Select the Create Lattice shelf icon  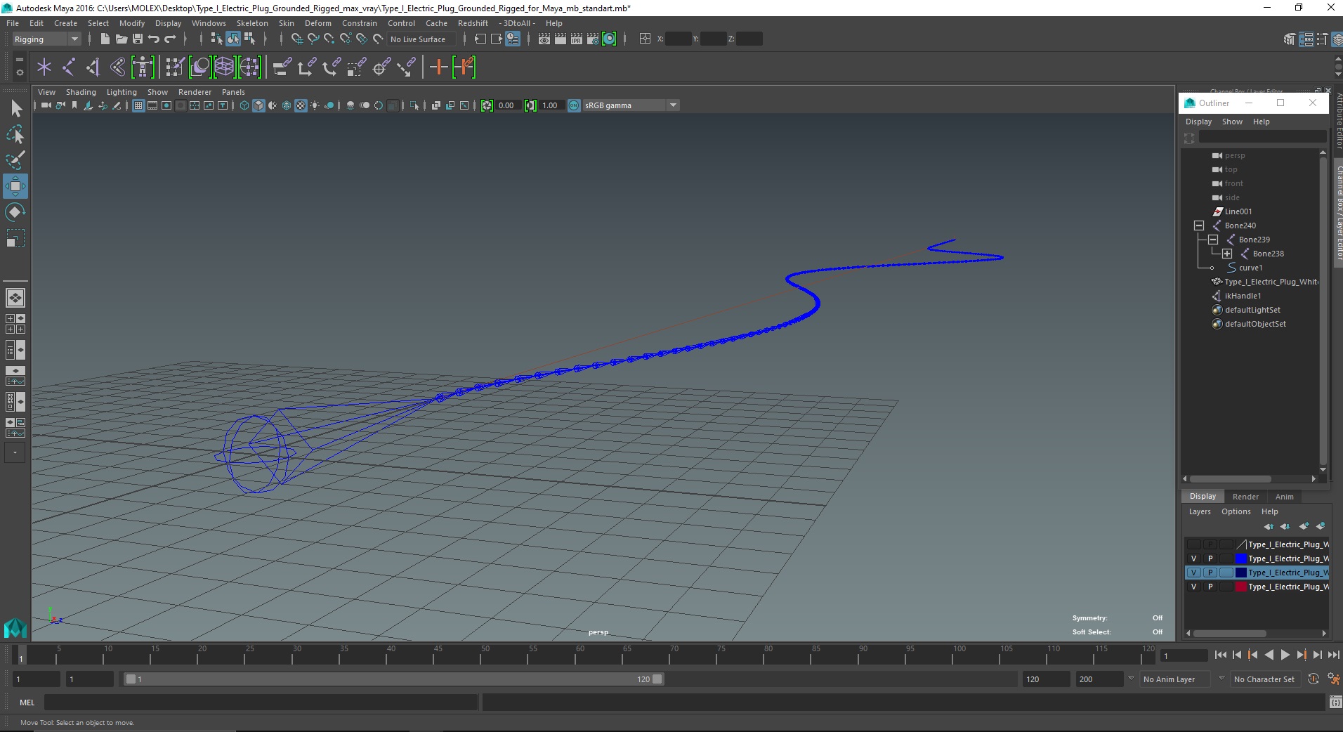click(224, 67)
